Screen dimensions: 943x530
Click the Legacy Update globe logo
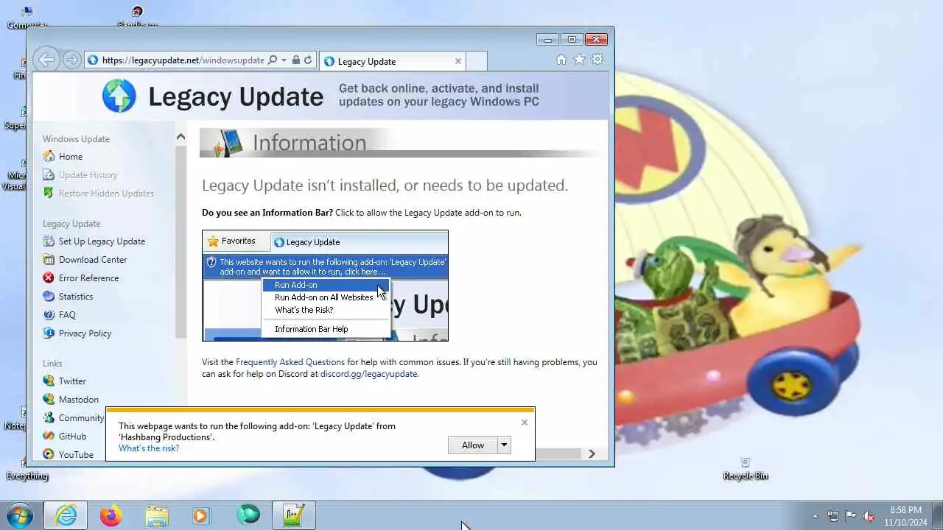pos(119,96)
